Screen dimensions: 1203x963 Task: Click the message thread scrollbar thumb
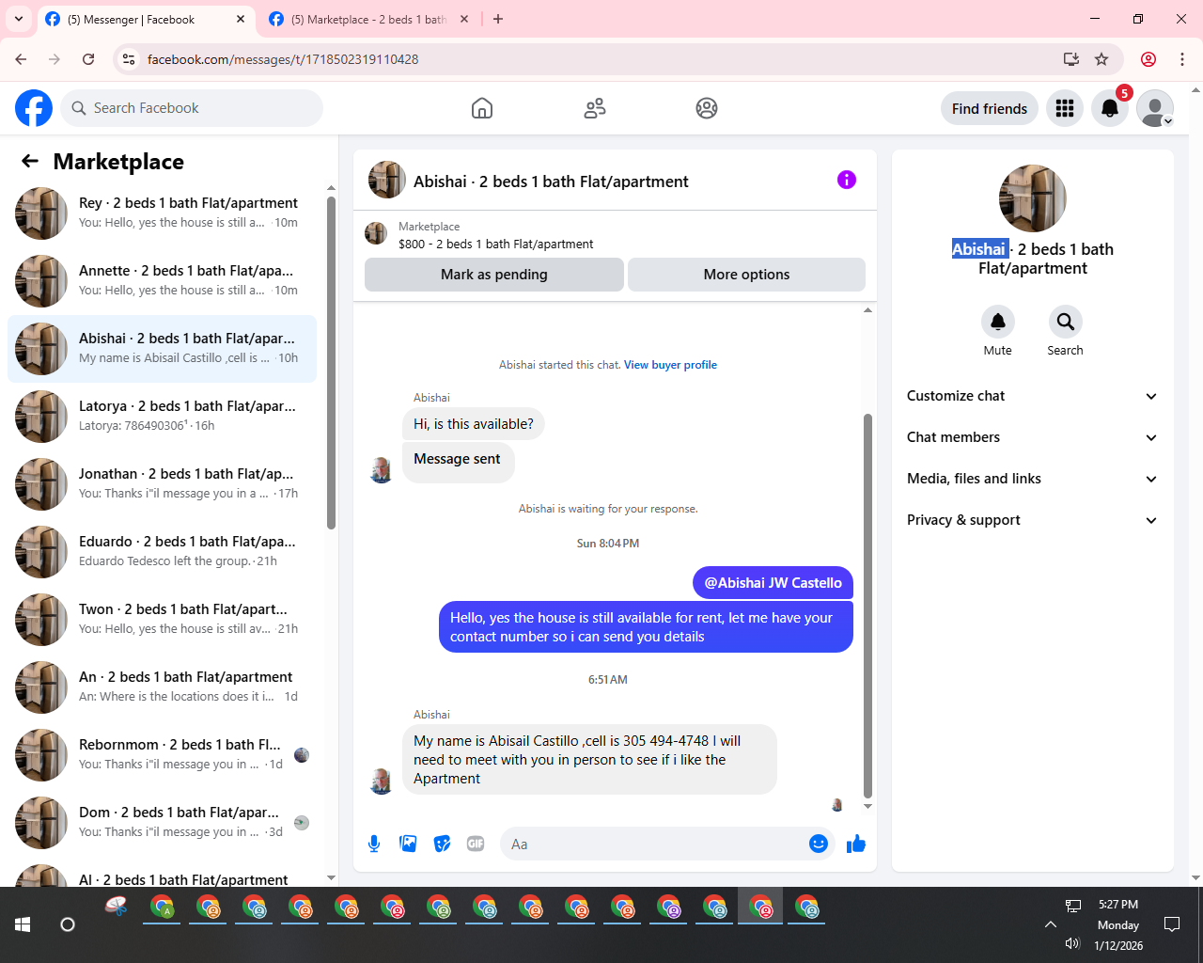click(867, 606)
